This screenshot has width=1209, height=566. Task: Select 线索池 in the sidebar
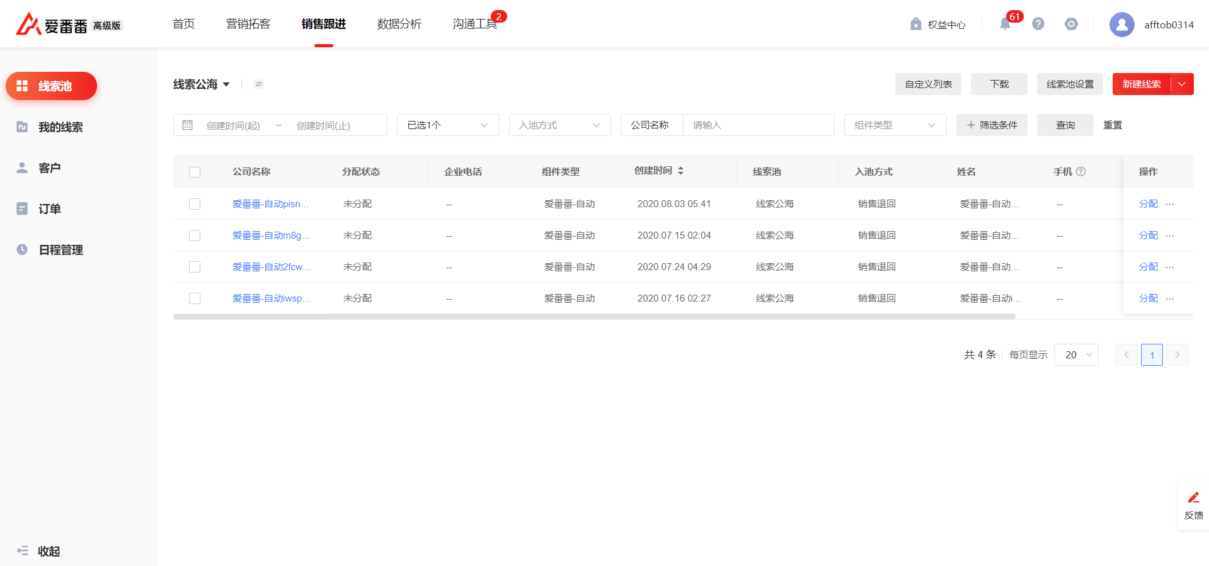pyautogui.click(x=51, y=86)
